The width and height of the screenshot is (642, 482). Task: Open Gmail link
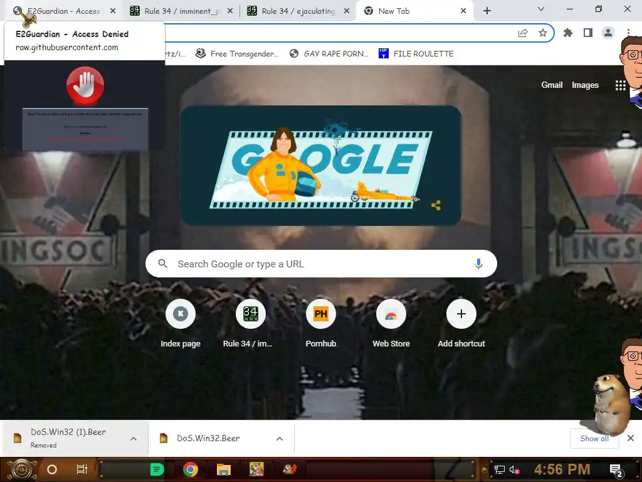point(552,85)
